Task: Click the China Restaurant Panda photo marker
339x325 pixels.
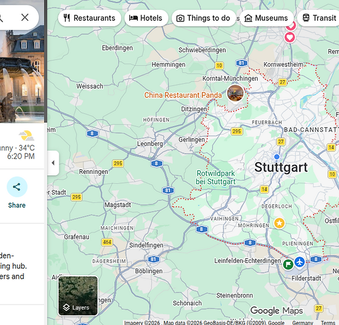Action: 235,93
